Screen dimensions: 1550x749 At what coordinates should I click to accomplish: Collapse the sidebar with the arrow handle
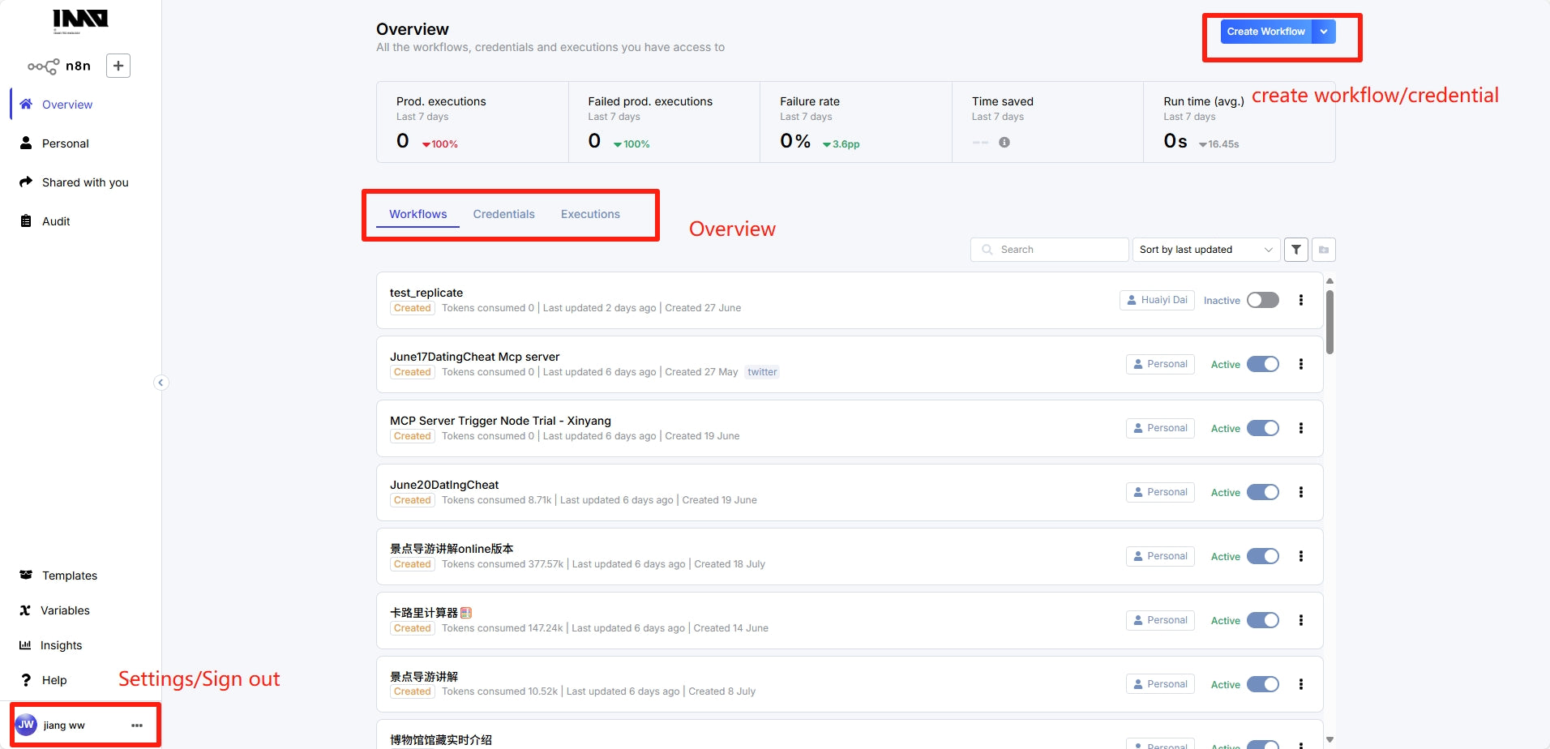161,383
